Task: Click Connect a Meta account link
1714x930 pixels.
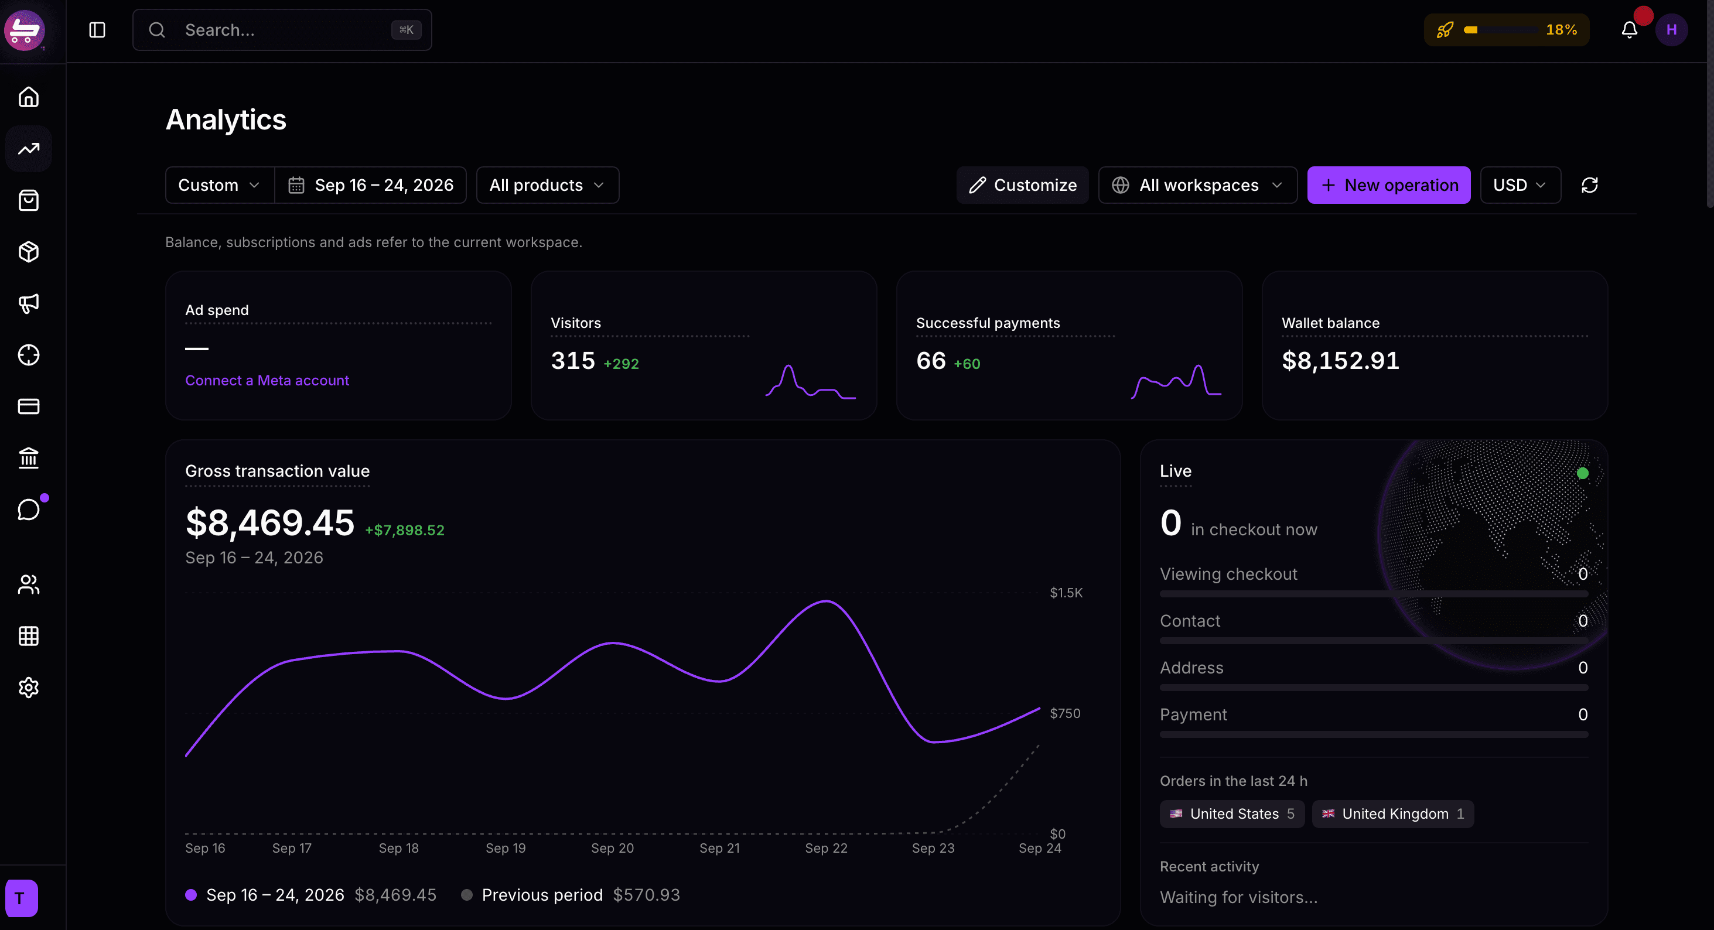Action: [x=267, y=381]
